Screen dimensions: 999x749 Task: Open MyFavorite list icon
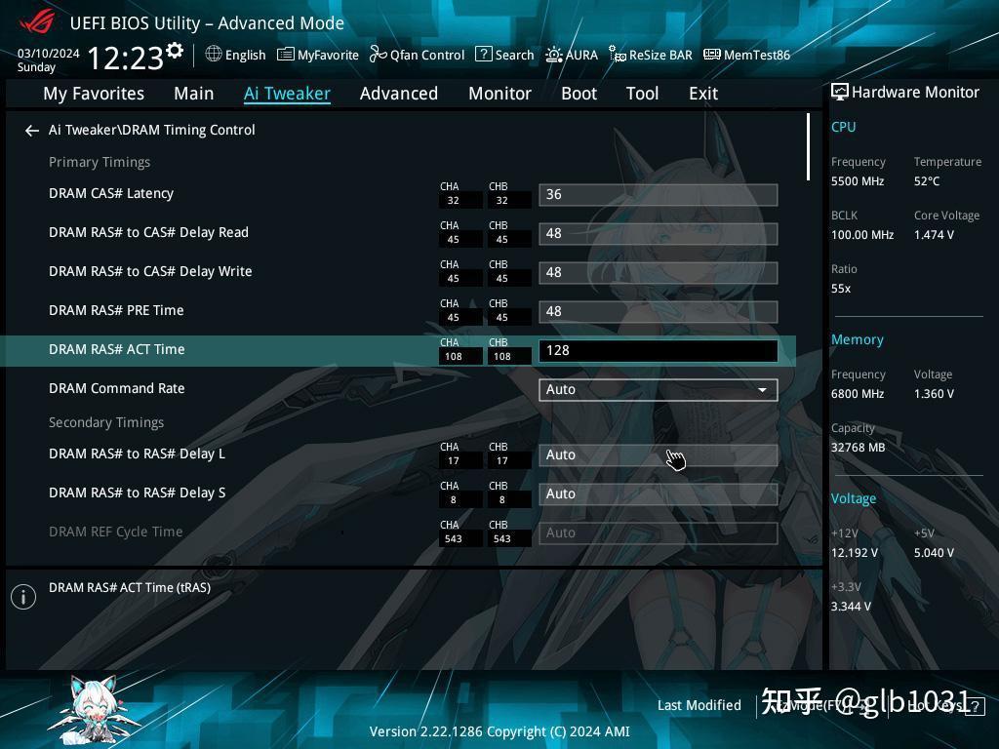pos(286,55)
